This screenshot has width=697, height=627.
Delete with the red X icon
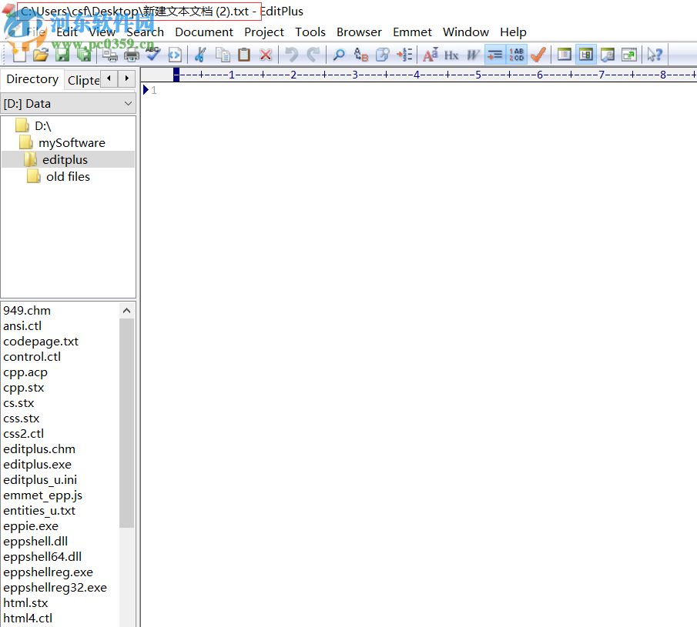(266, 55)
